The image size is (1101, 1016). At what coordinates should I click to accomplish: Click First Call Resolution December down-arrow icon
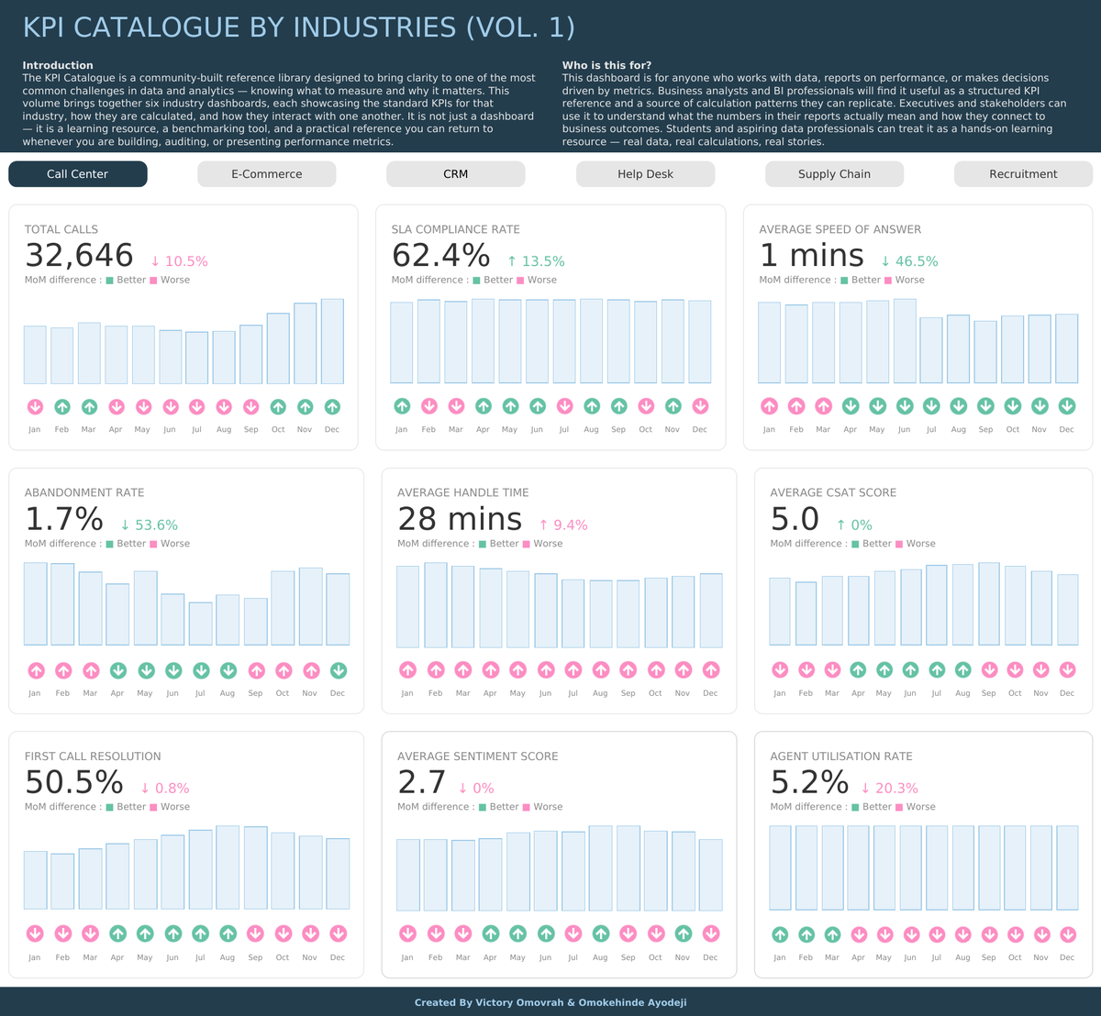(338, 934)
